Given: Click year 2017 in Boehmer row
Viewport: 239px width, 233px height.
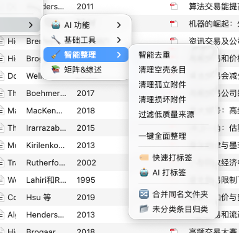Looking at the screenshot, I should point(86,93).
